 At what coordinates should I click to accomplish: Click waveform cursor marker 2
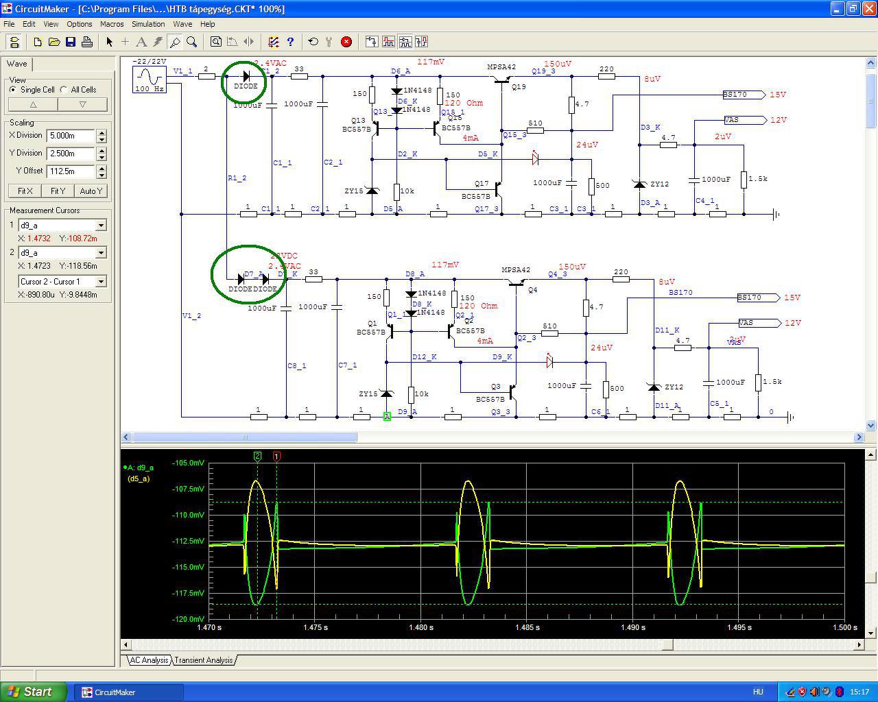pos(258,456)
